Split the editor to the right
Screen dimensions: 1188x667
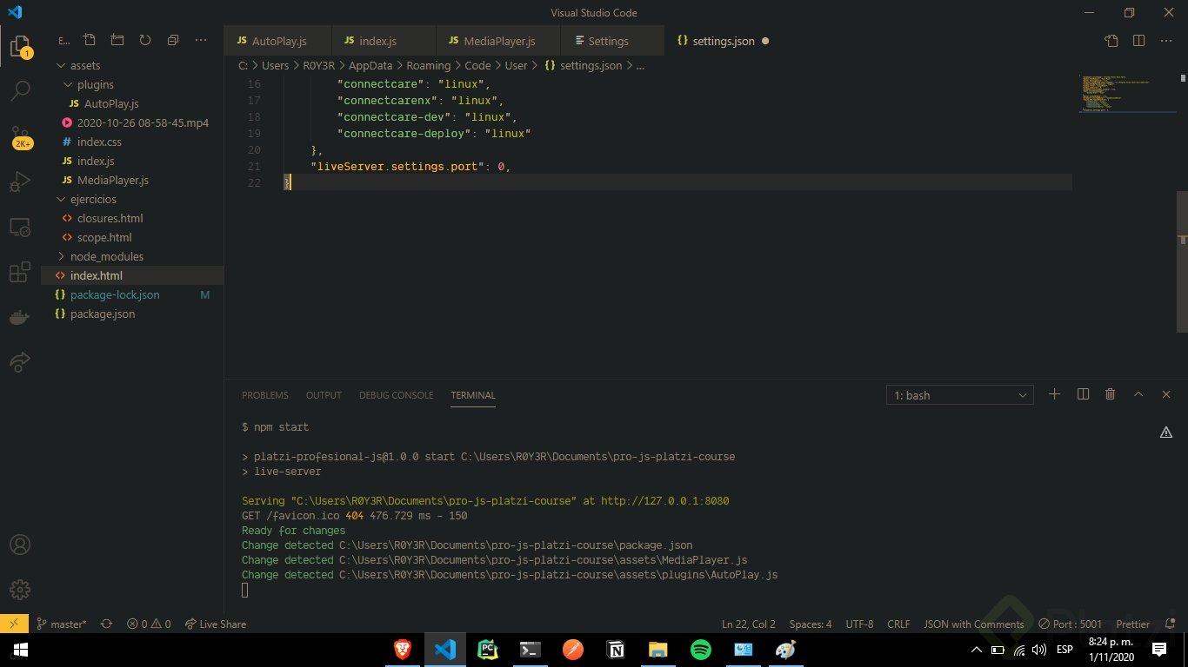point(1139,41)
